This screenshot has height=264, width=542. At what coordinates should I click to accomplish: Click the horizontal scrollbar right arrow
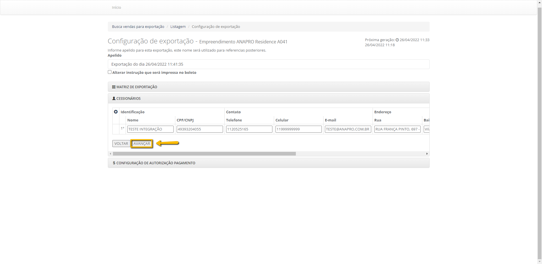pos(427,154)
